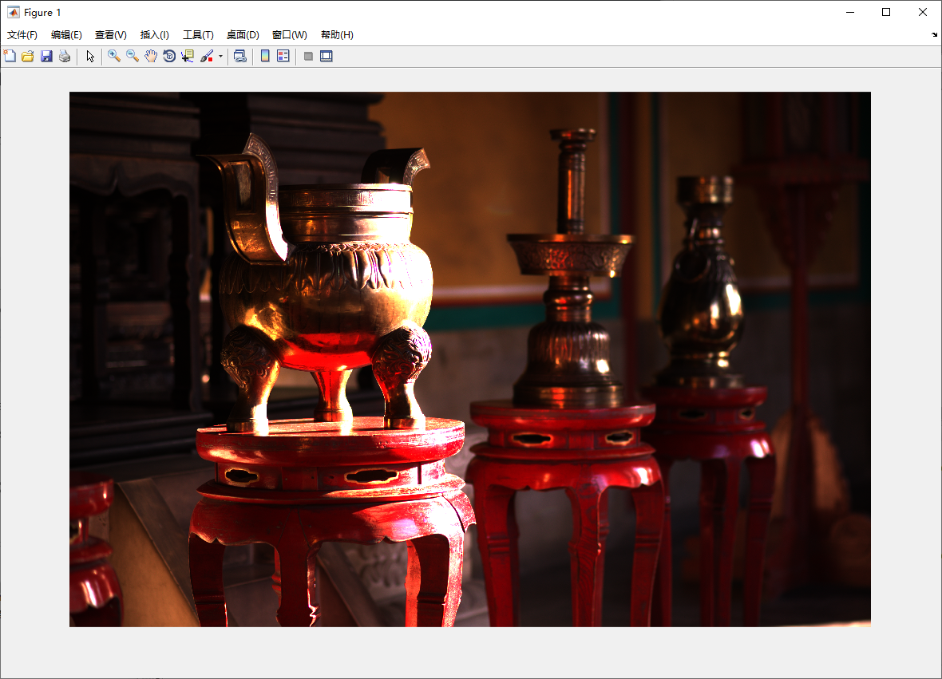This screenshot has width=942, height=679.
Task: Click the displayed incense burner image
Action: coord(469,359)
